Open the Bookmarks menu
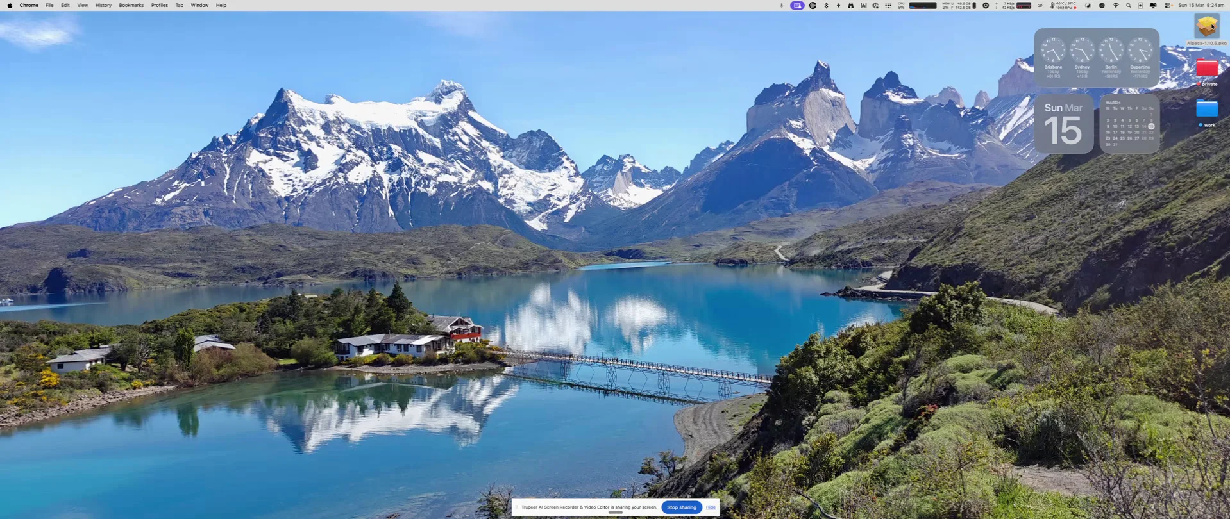This screenshot has width=1230, height=519. [x=131, y=5]
